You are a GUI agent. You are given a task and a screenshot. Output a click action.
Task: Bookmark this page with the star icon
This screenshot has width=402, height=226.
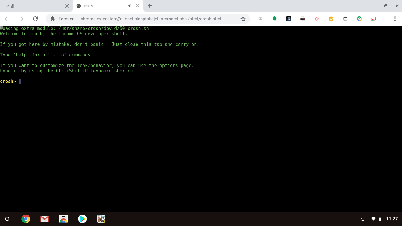click(243, 19)
